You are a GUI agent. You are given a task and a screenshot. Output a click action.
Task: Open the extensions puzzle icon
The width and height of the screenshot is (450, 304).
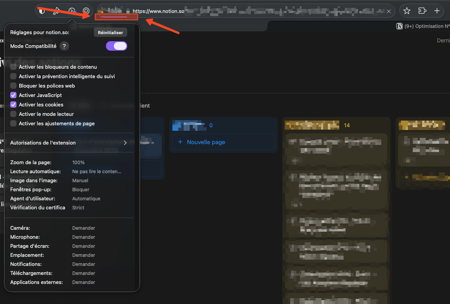(422, 11)
